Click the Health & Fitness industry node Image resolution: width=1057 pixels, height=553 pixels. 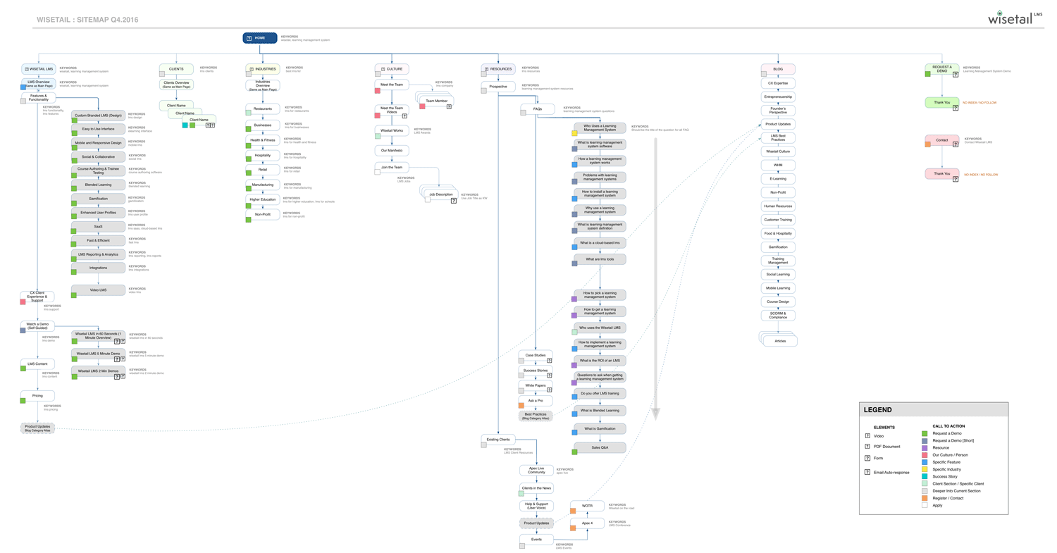coord(263,139)
